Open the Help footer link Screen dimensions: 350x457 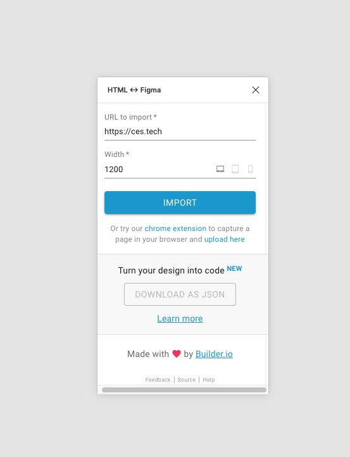[209, 380]
